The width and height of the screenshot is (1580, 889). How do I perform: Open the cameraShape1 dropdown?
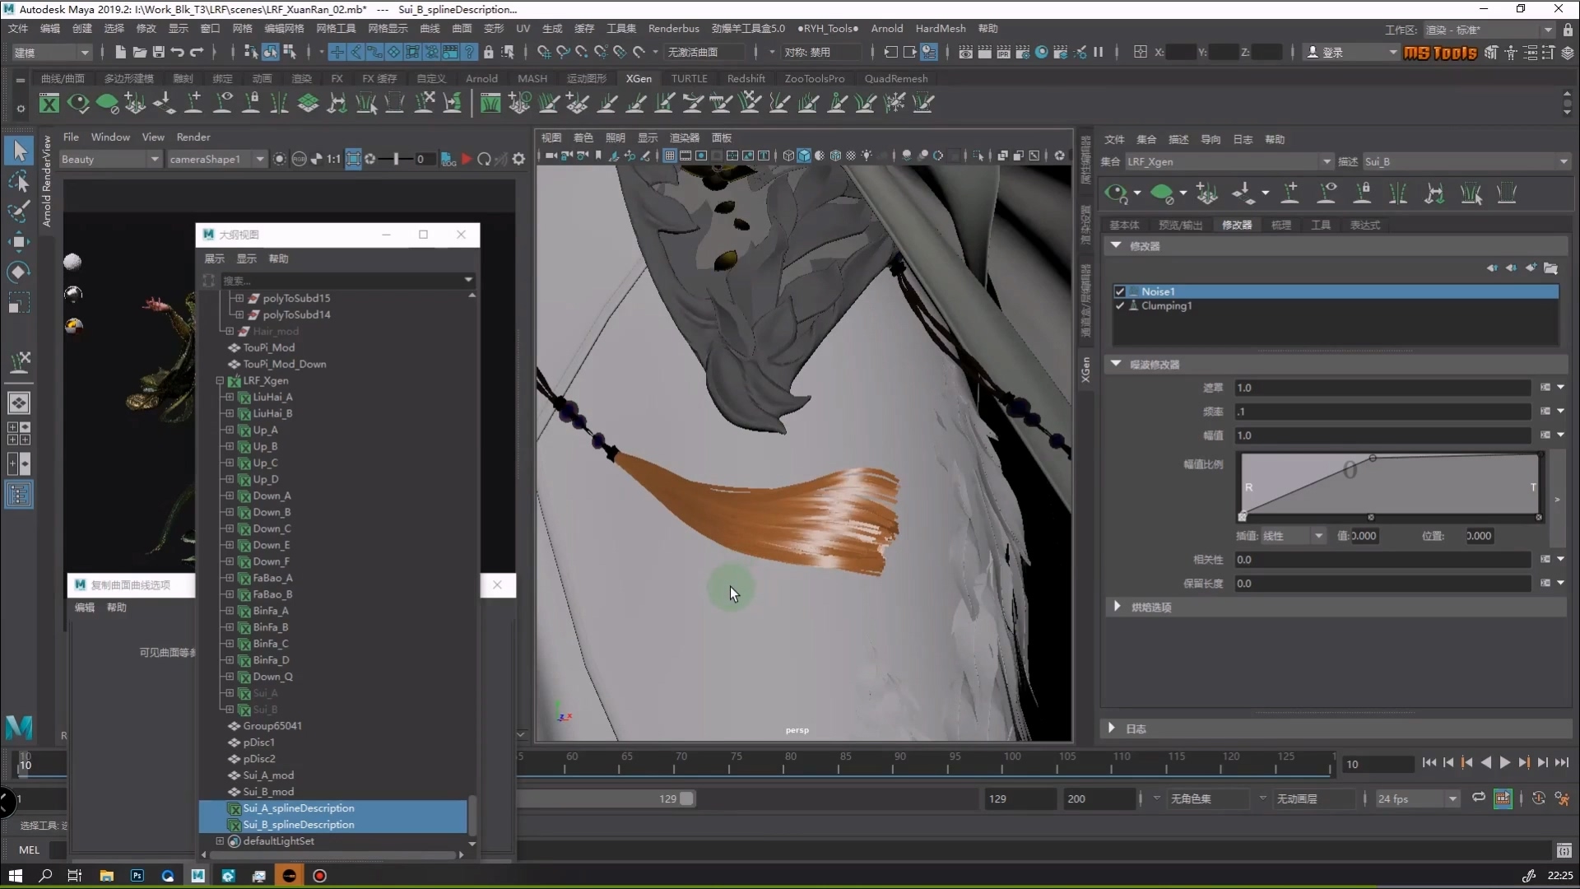pos(216,159)
